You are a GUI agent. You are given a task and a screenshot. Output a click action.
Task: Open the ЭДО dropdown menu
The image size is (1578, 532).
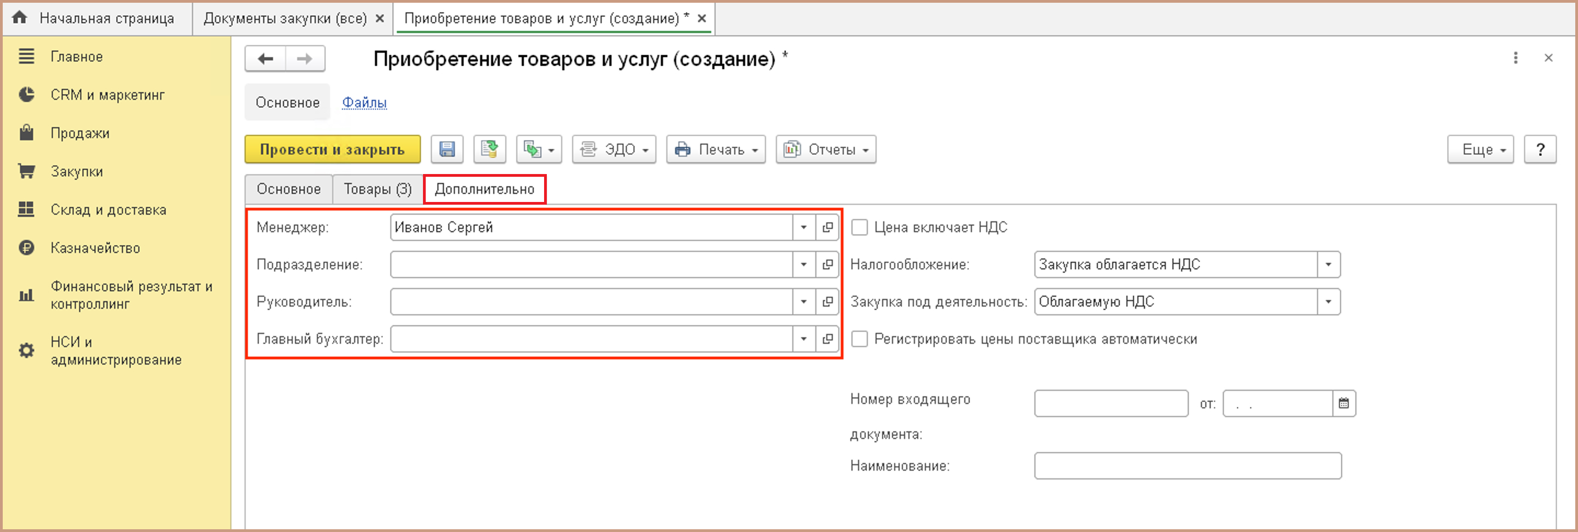pyautogui.click(x=614, y=149)
